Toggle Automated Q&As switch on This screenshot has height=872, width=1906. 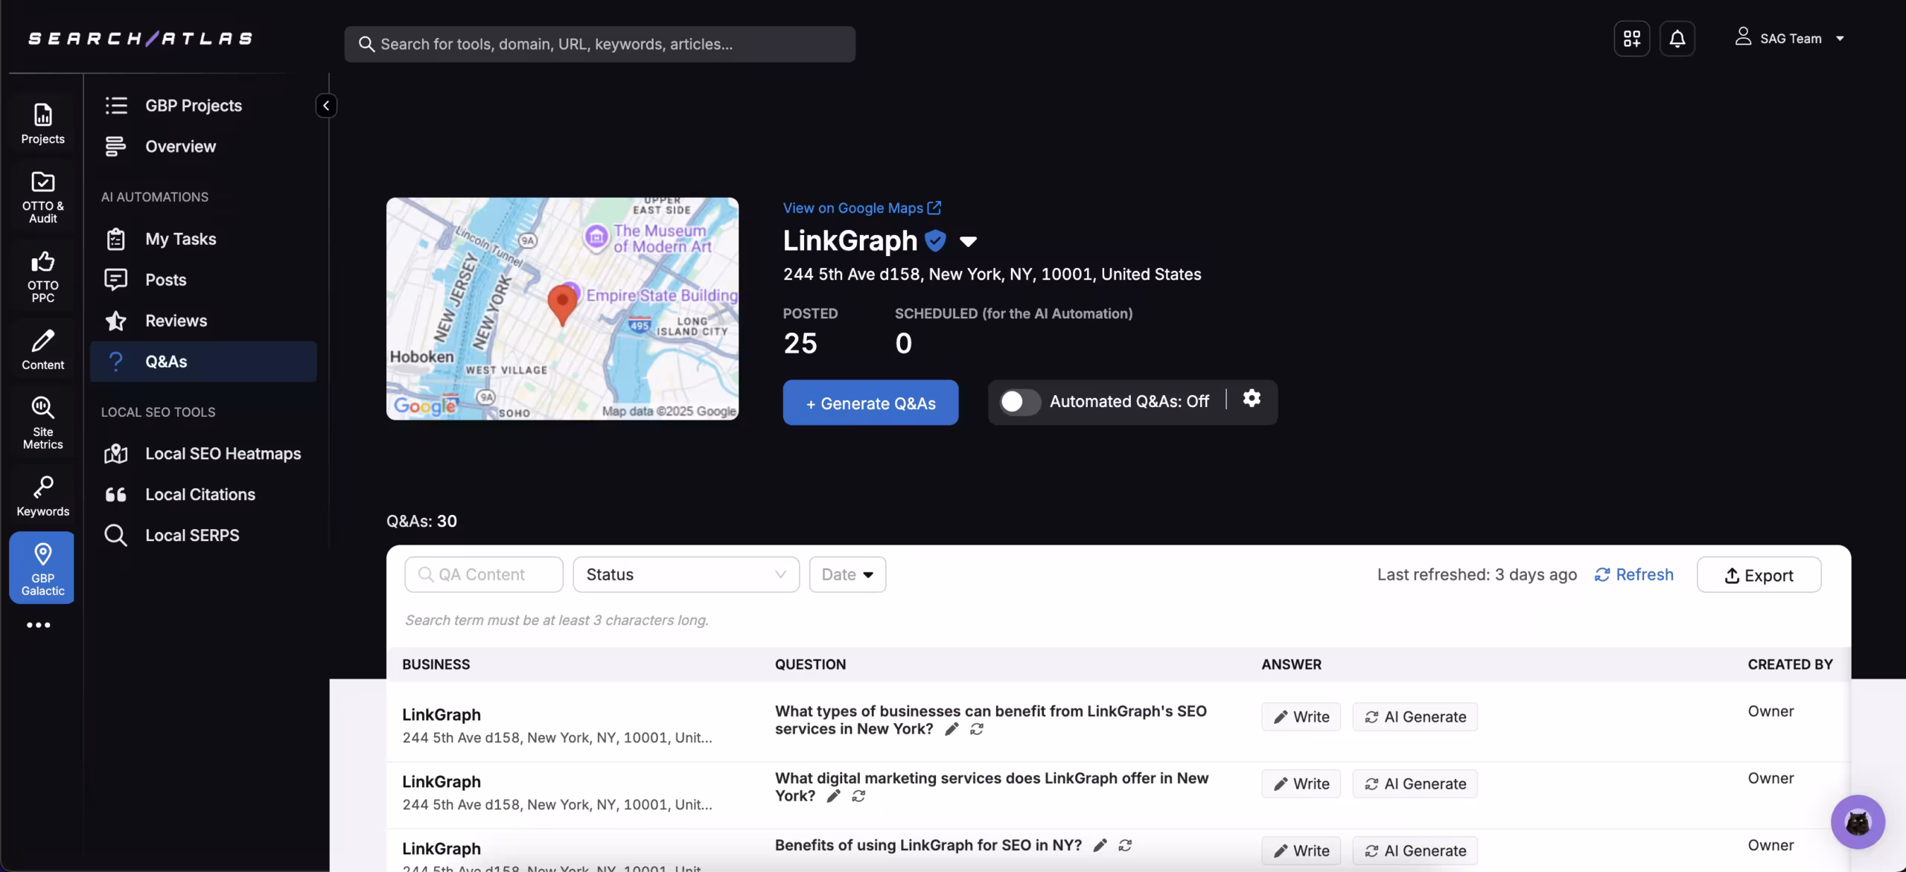(x=1019, y=402)
